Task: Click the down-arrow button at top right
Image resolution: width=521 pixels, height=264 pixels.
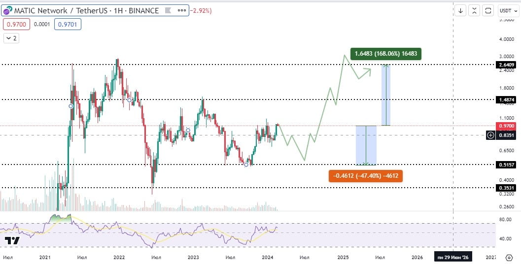Action: [460, 11]
